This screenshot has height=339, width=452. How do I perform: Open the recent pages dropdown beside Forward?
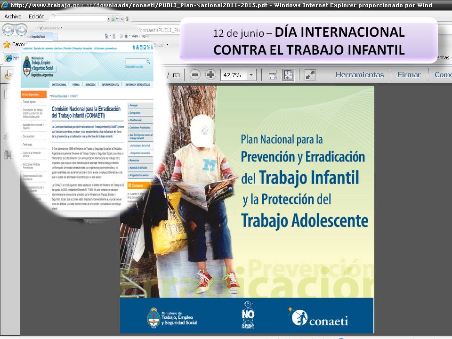click(32, 30)
